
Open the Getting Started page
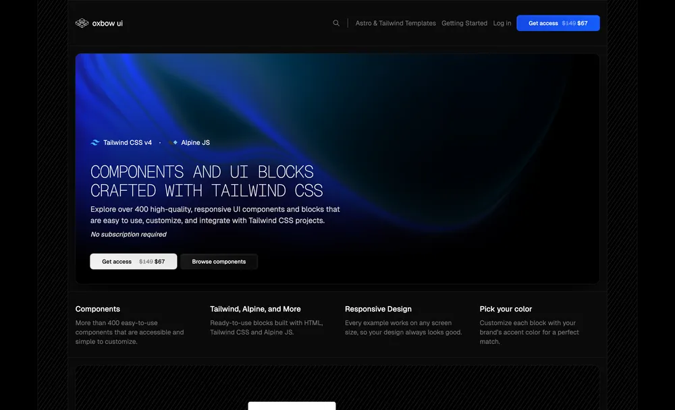point(464,23)
